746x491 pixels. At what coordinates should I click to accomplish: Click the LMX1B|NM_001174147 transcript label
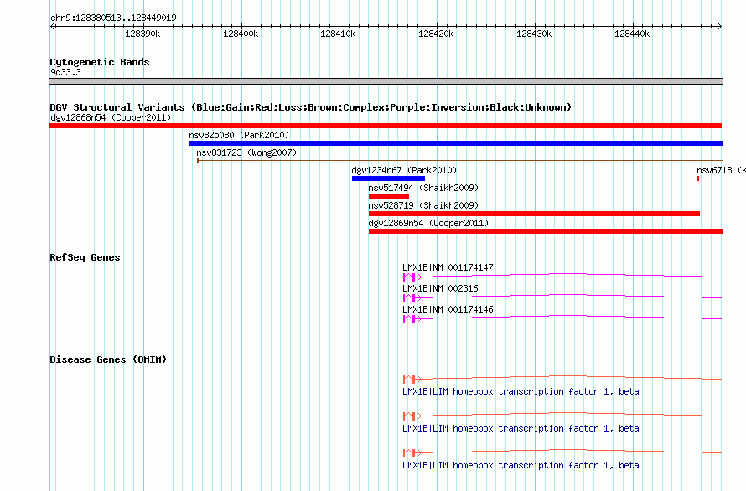click(x=448, y=267)
